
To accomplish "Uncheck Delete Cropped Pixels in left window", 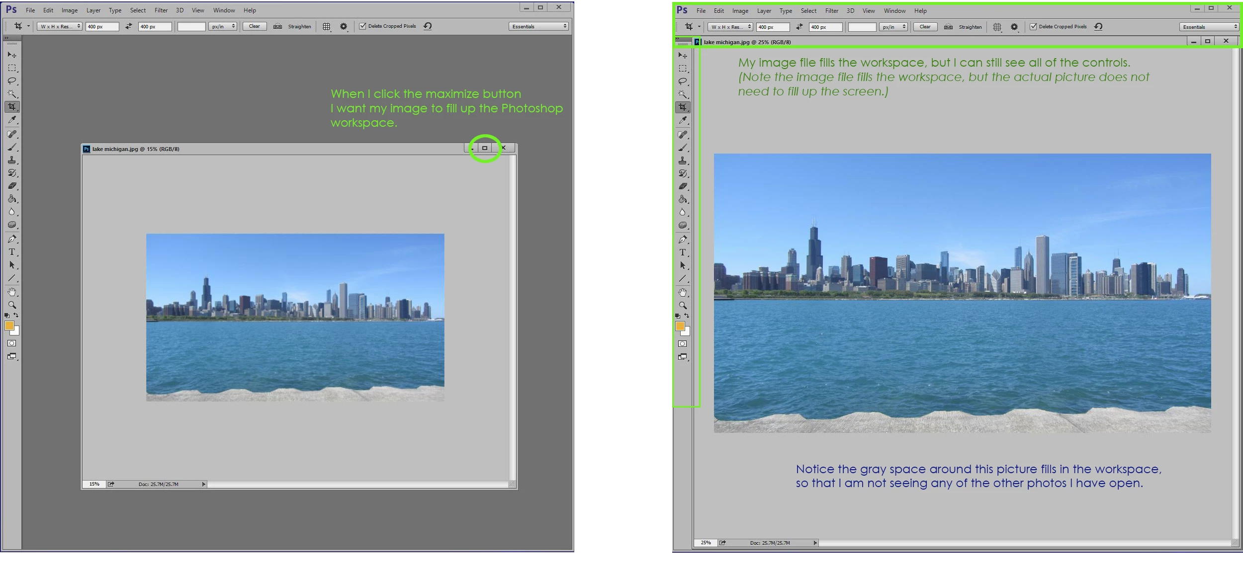I will (x=363, y=26).
